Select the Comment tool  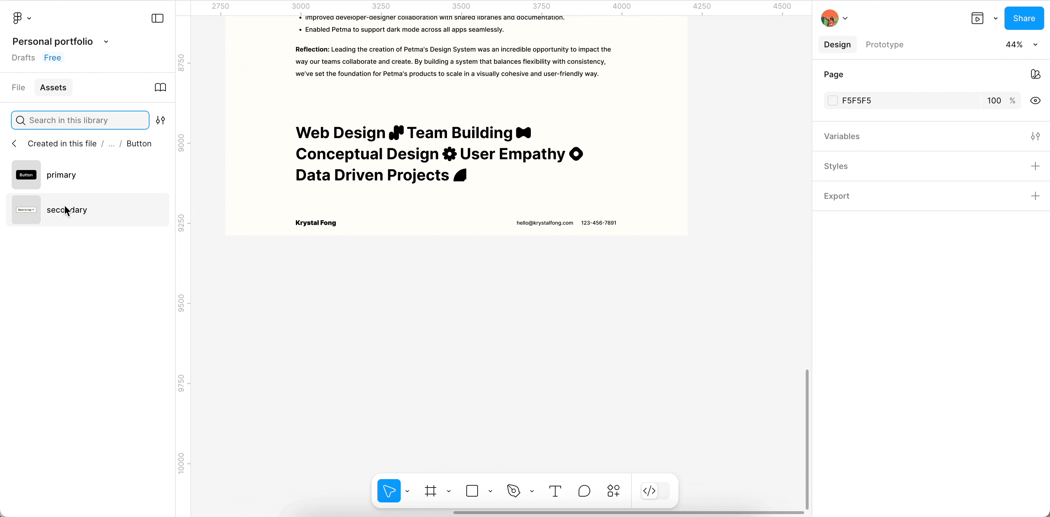(584, 491)
